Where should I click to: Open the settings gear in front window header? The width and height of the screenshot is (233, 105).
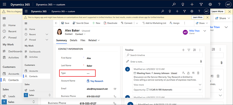click(192, 11)
